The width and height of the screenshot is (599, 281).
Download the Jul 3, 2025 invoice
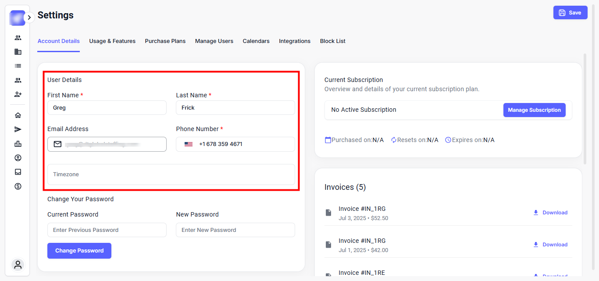click(550, 213)
